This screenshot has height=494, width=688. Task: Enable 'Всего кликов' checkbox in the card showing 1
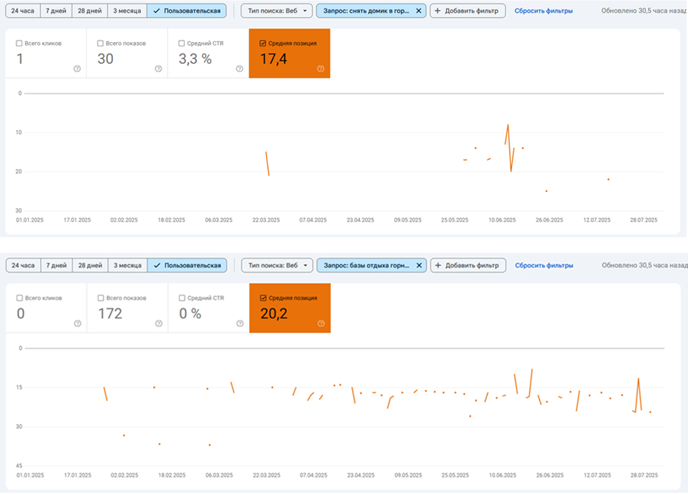(19, 43)
